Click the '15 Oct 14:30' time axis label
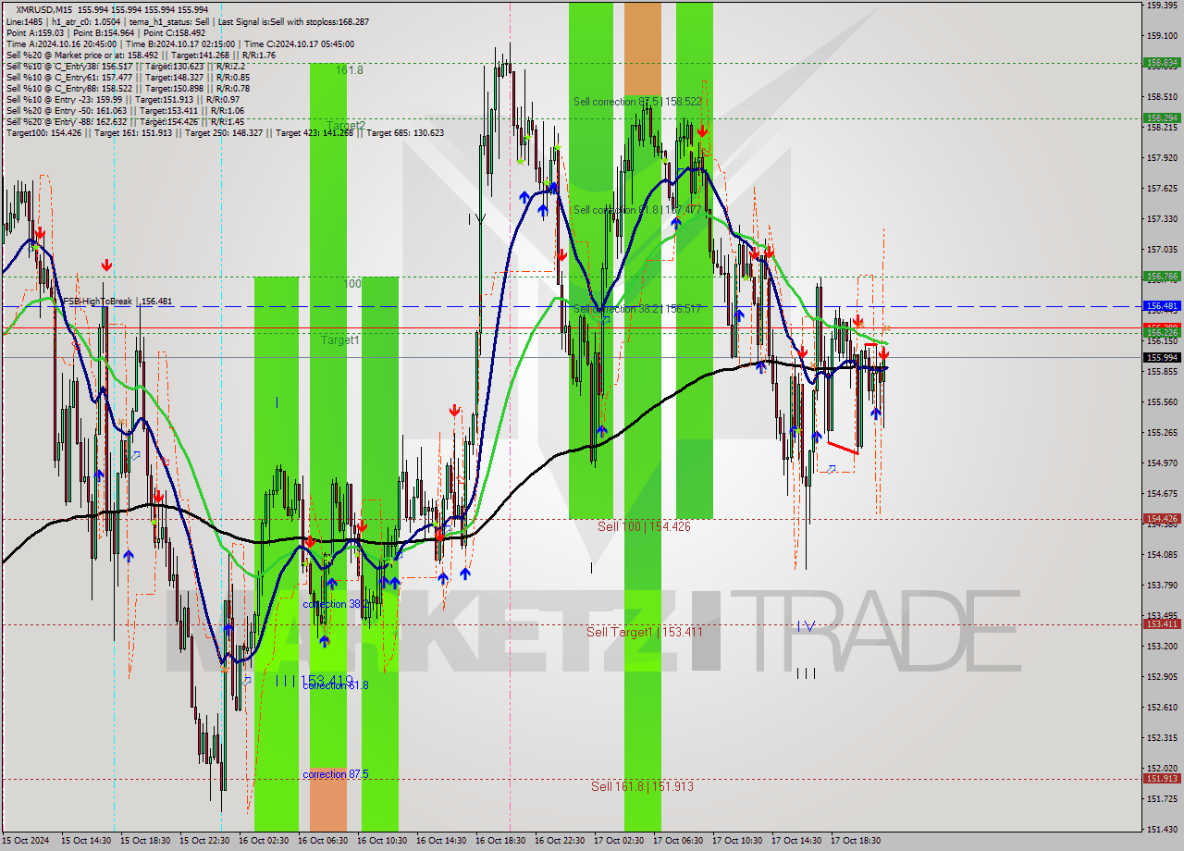Image resolution: width=1184 pixels, height=851 pixels. tap(86, 841)
